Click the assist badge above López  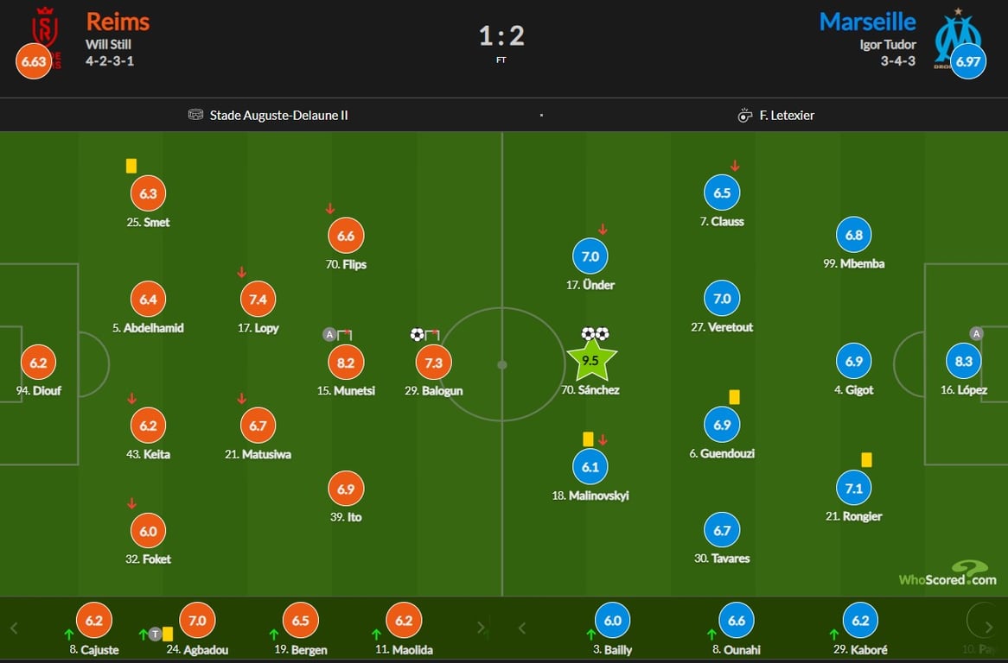click(x=976, y=334)
